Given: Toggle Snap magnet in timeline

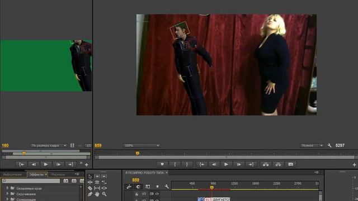Looking at the screenshot, I should pos(138,186).
